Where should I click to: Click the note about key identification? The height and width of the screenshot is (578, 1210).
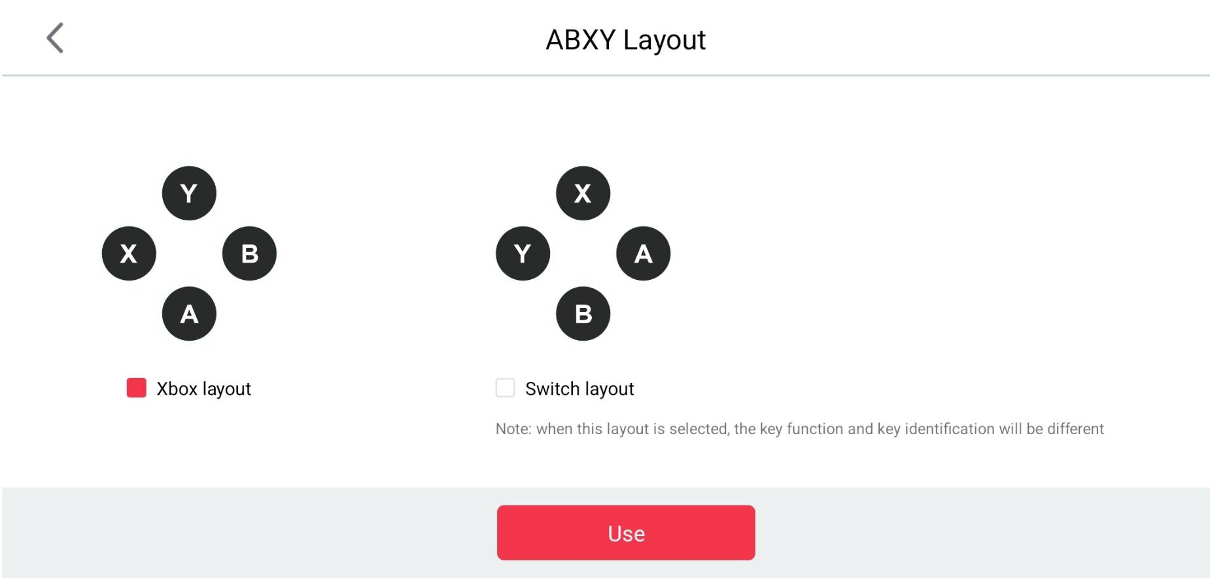click(x=799, y=429)
